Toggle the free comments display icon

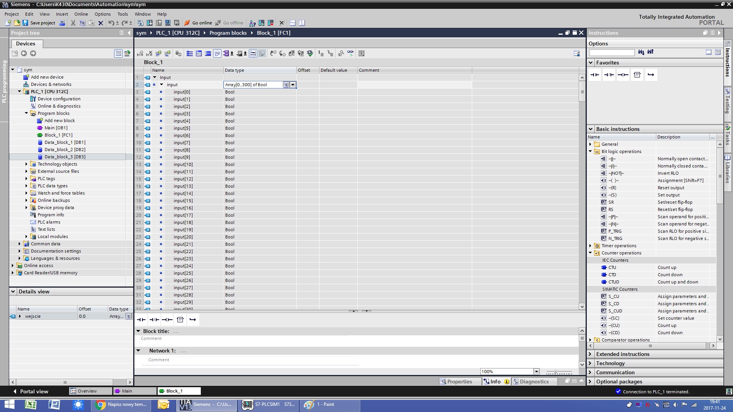217,53
